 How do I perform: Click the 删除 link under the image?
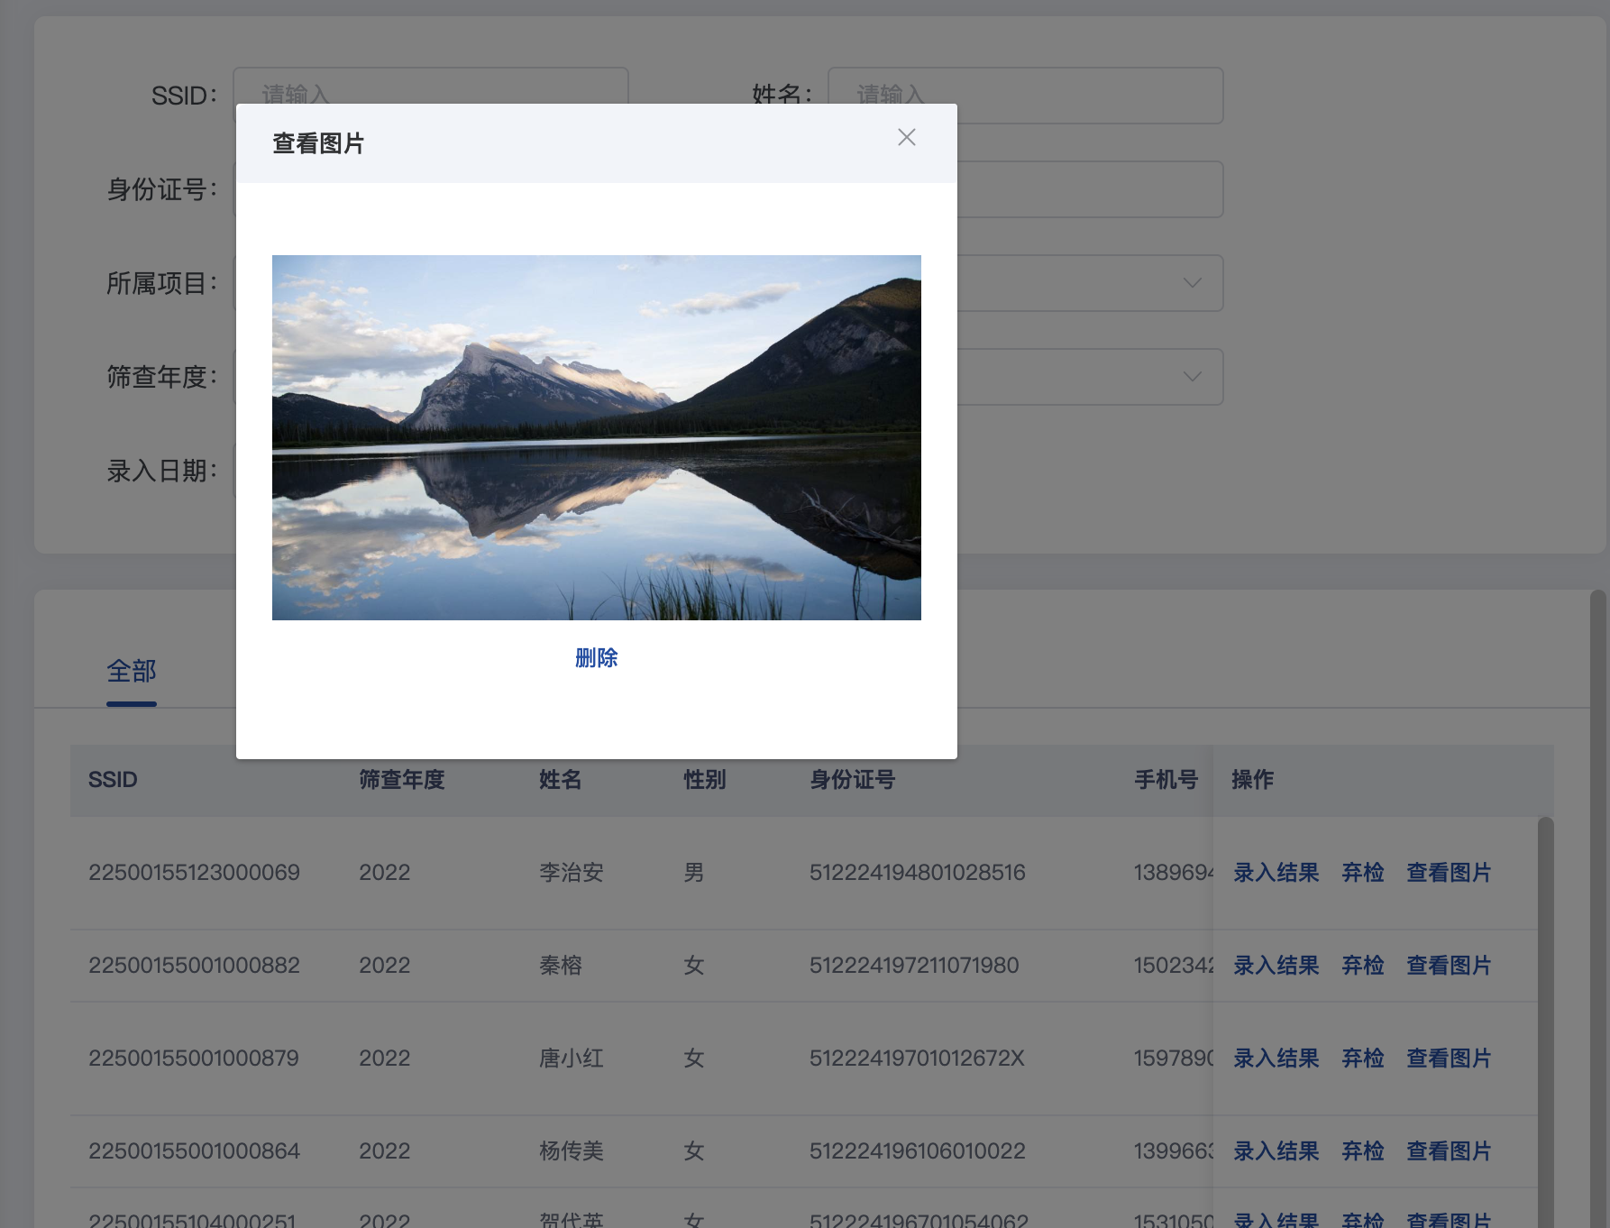(x=596, y=658)
